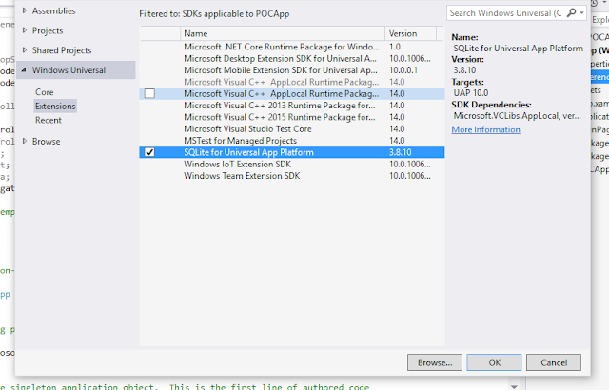Uncheck SQLite for Universal App Platform checkbox
Viewport: 609px width, 390px height.
pyautogui.click(x=149, y=152)
